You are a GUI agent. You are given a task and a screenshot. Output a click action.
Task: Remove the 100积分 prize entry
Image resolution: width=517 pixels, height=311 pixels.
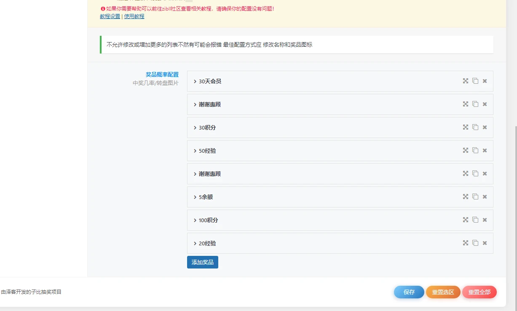pyautogui.click(x=485, y=220)
